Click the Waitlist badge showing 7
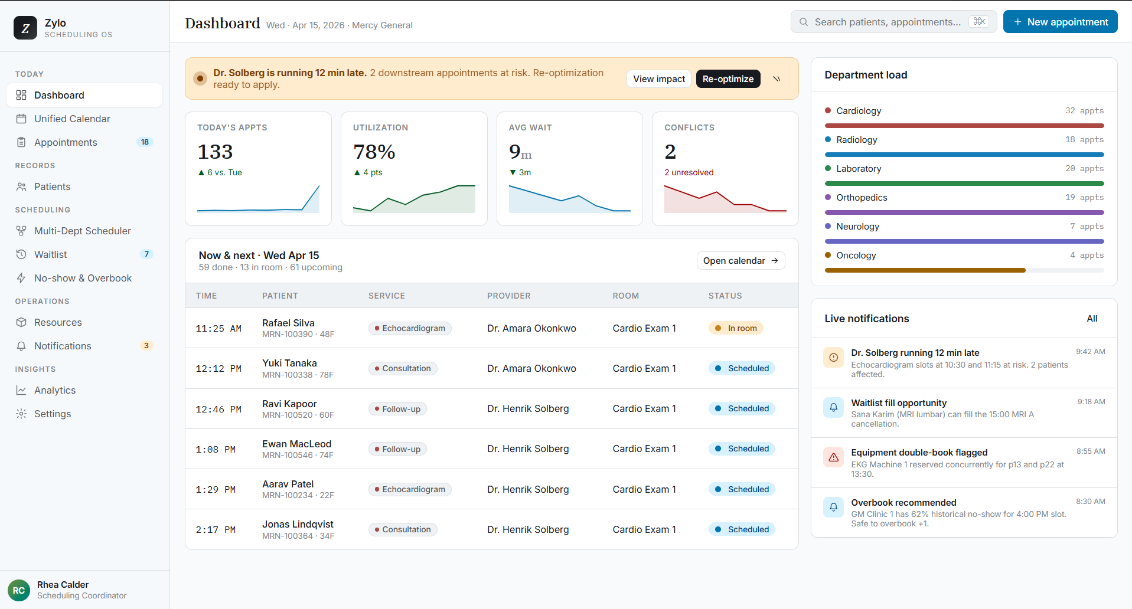 (146, 254)
